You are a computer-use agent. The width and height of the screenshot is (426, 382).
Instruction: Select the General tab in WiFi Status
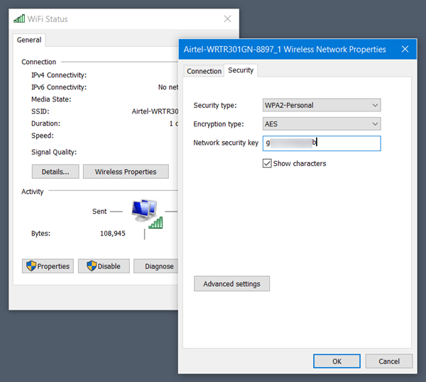click(x=29, y=40)
